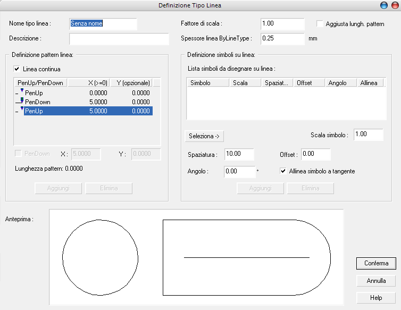Click the Nome tipo linea field

(103, 24)
